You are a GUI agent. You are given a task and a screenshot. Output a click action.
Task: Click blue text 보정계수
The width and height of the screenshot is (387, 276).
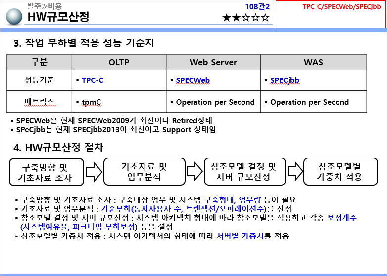point(342,218)
